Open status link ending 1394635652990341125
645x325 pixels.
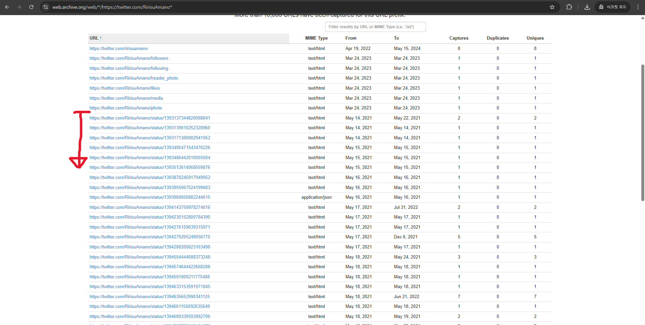point(150,297)
